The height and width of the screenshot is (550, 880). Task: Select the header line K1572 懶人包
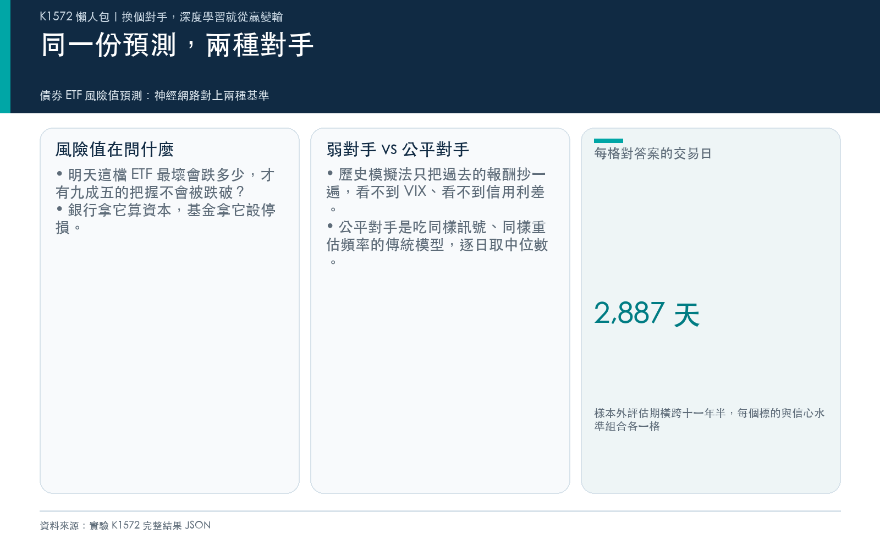point(161,16)
